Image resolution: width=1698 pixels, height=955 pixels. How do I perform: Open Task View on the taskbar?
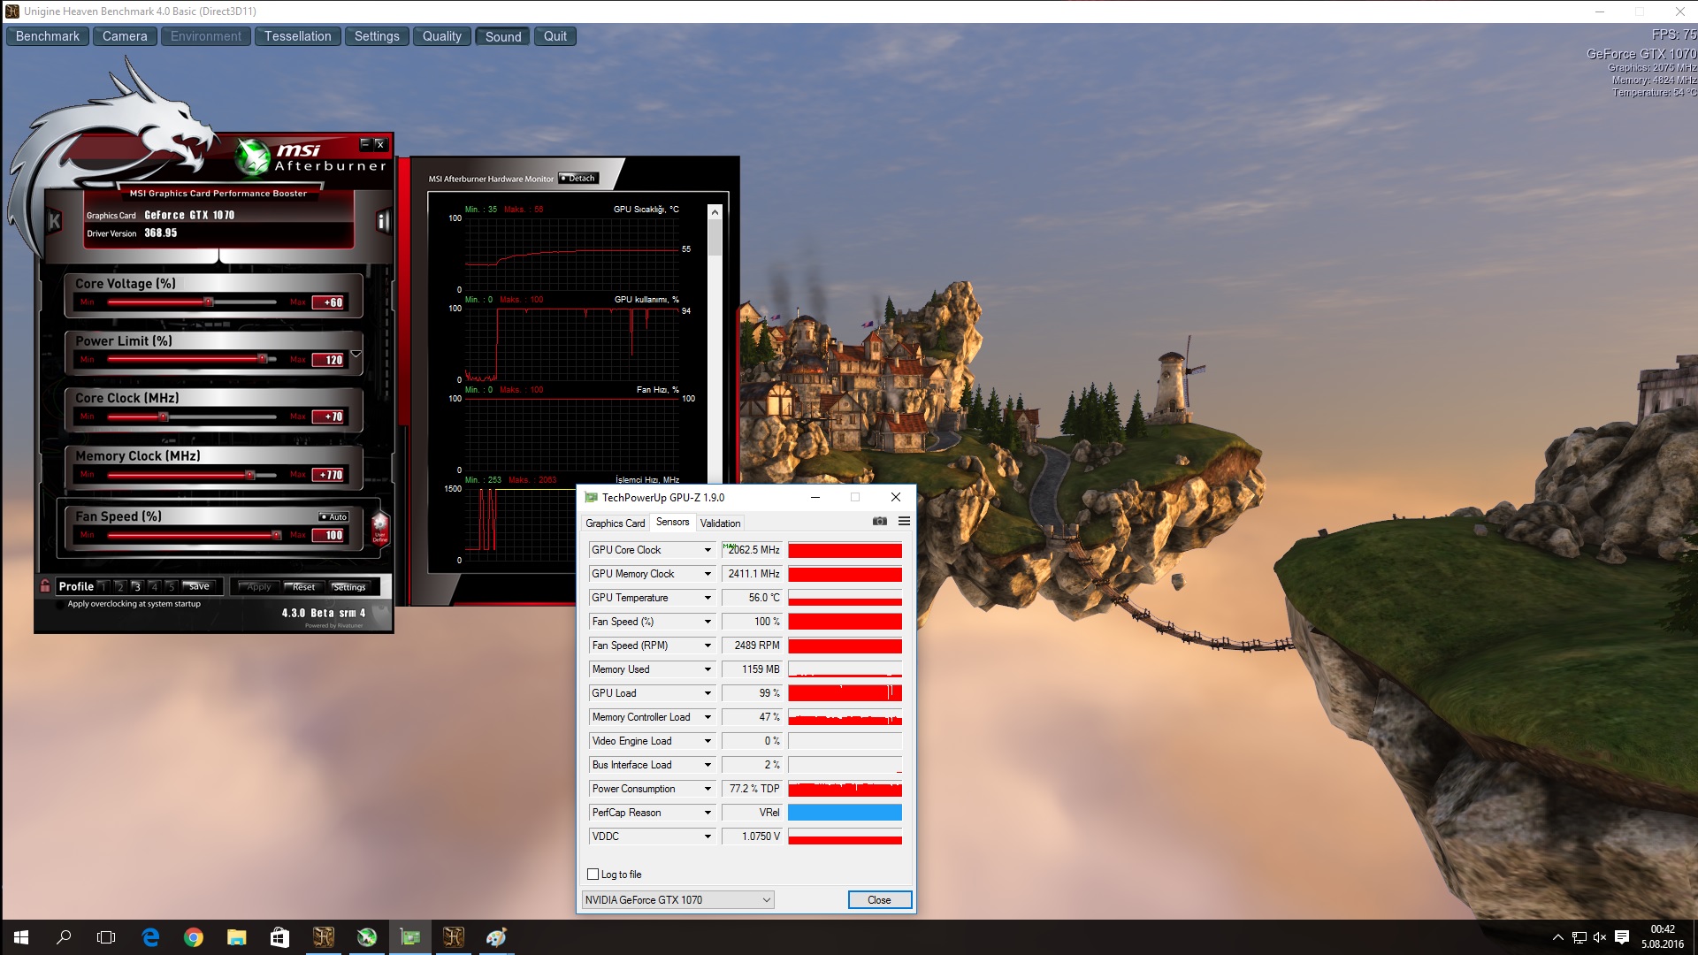[106, 937]
